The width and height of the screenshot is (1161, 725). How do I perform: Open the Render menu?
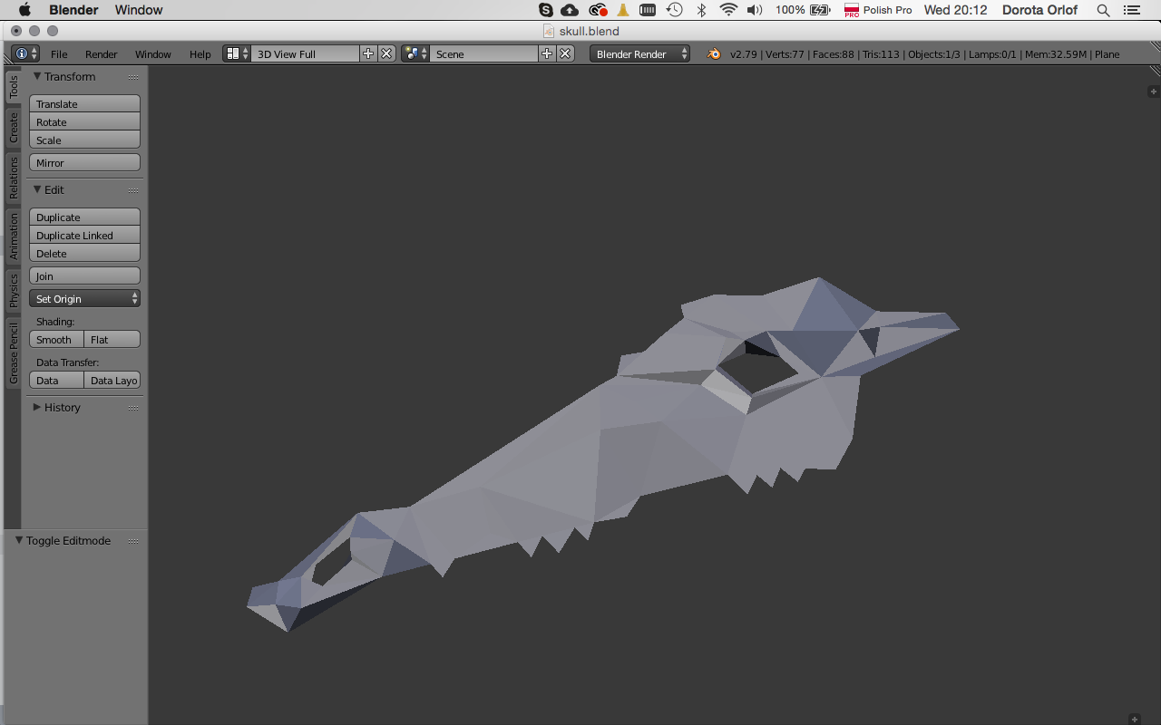pyautogui.click(x=101, y=54)
